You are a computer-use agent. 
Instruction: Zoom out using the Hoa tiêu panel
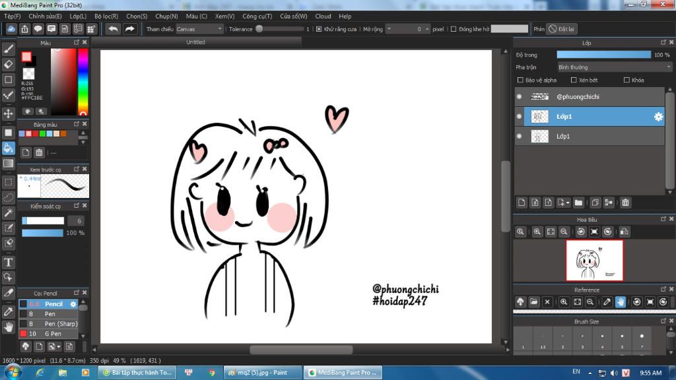[x=564, y=232]
